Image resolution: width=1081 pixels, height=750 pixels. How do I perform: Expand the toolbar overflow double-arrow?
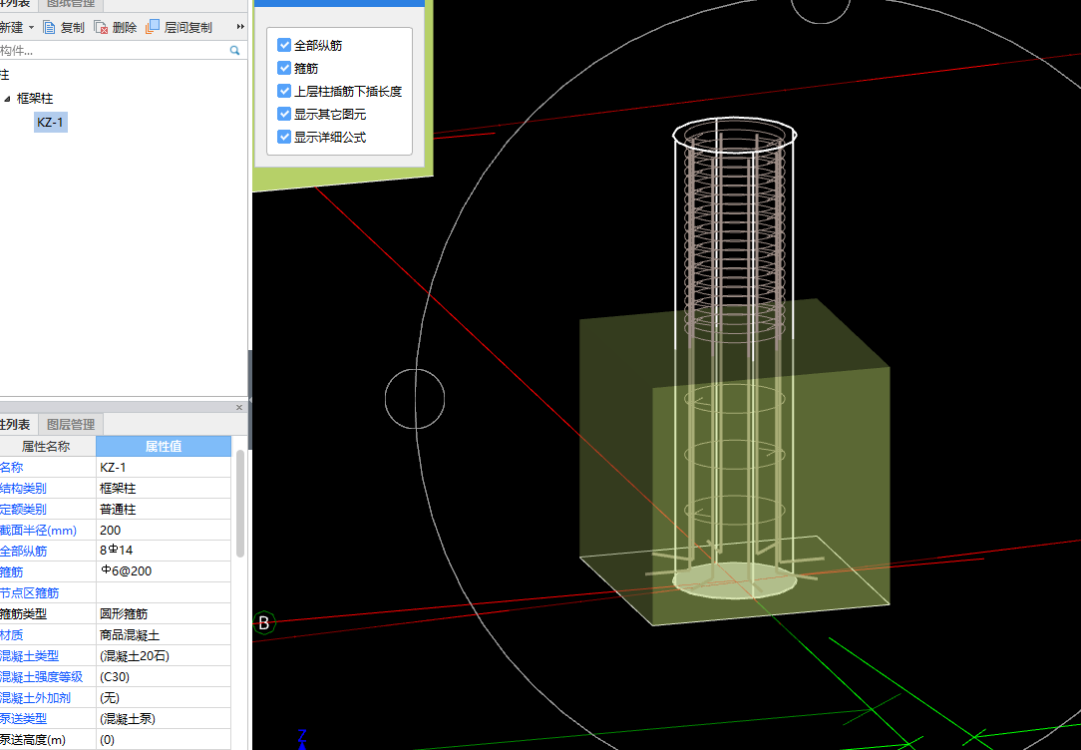240,27
